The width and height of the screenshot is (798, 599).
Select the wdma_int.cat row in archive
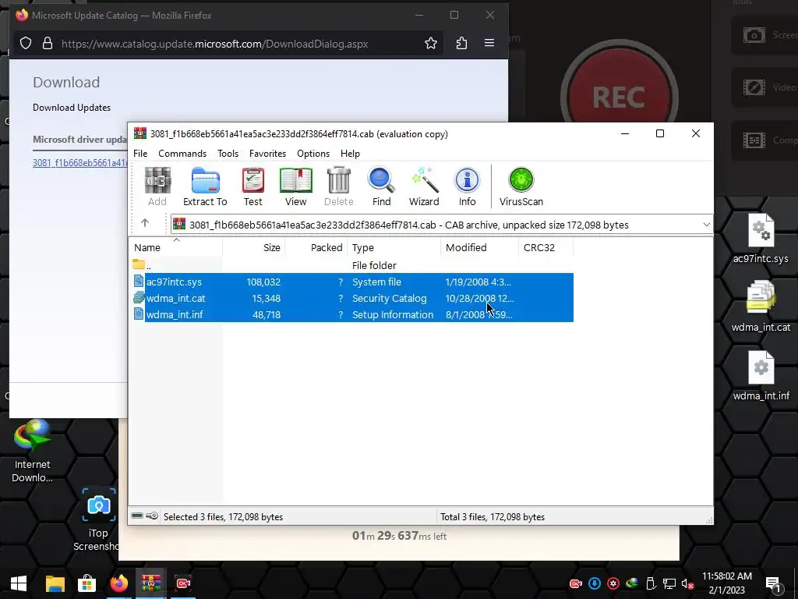tap(353, 298)
